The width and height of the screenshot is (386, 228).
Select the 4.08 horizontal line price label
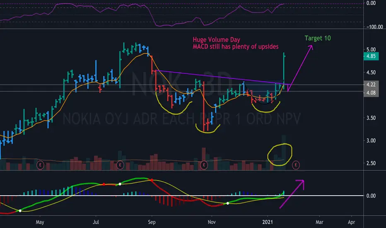coord(371,93)
